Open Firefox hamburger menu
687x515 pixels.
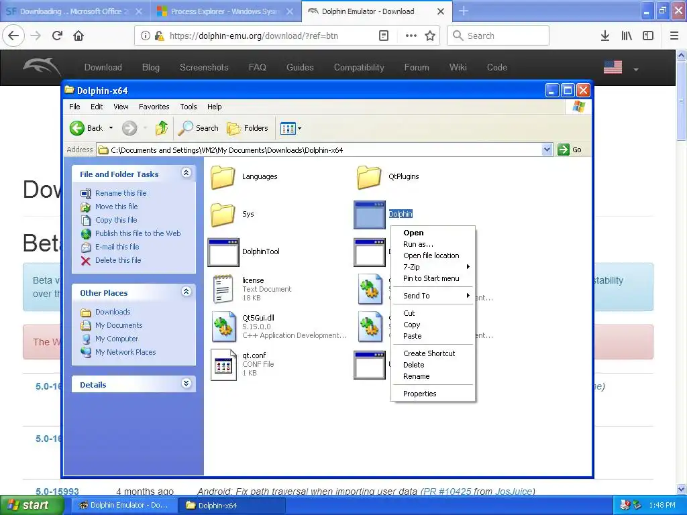coord(674,36)
